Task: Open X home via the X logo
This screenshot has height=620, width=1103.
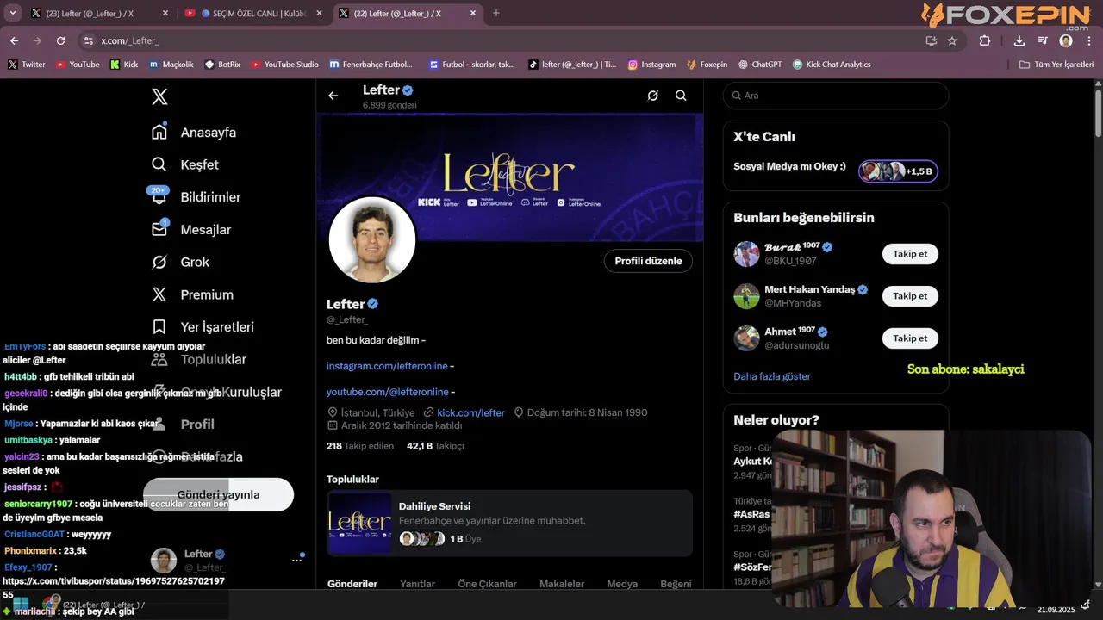Action: point(159,96)
